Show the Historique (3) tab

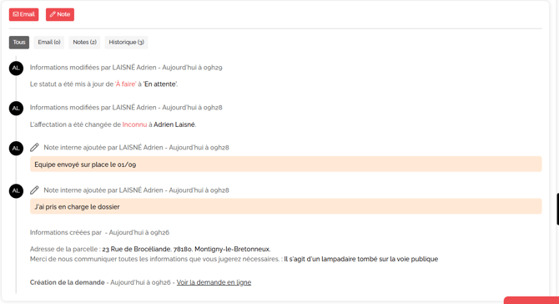coord(126,43)
